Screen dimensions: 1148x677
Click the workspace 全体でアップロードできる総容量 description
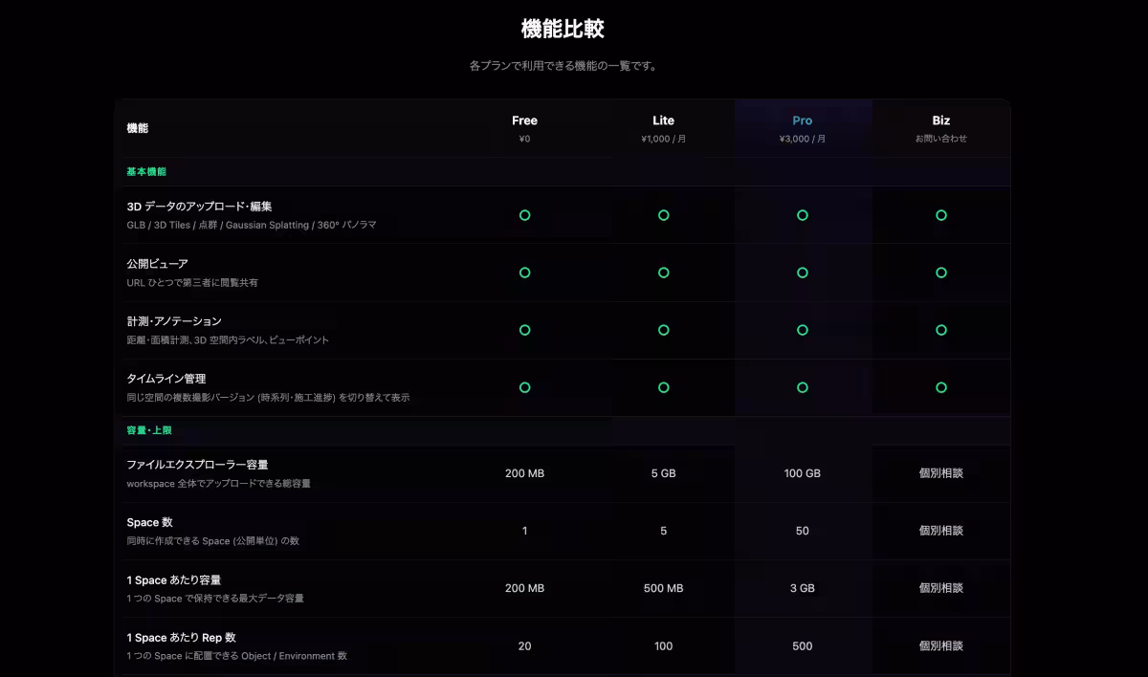[218, 483]
